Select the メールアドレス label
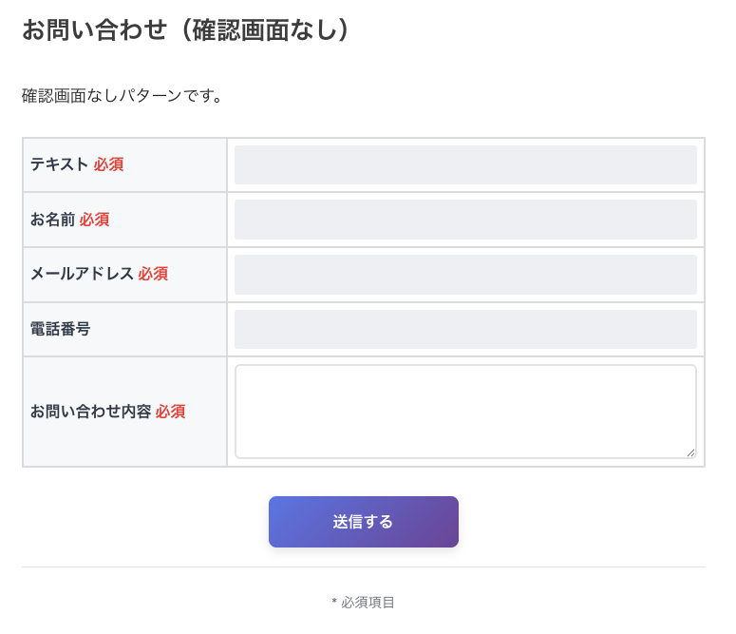Viewport: 736px width, 634px height. point(82,275)
